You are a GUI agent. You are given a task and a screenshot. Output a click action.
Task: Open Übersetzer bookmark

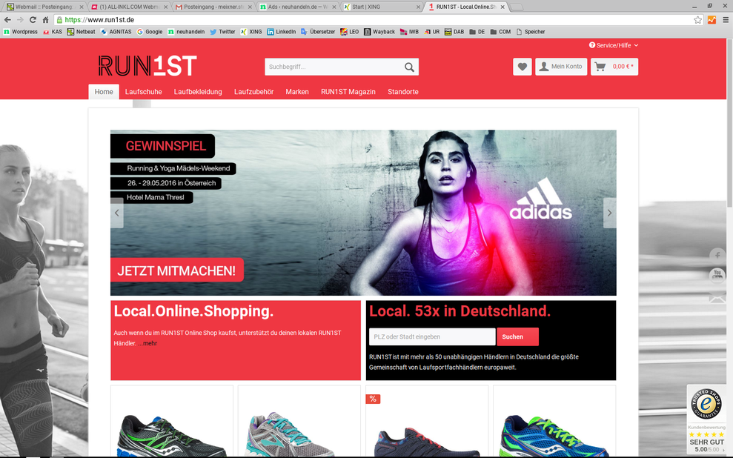coord(318,32)
